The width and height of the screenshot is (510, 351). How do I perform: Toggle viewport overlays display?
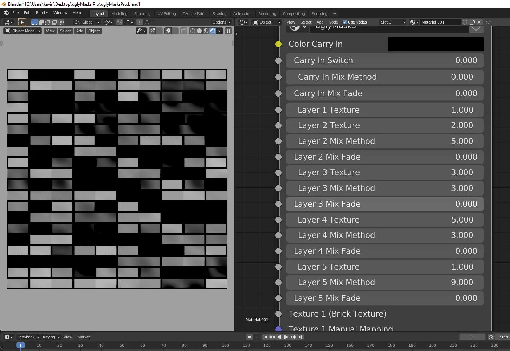coord(168,31)
